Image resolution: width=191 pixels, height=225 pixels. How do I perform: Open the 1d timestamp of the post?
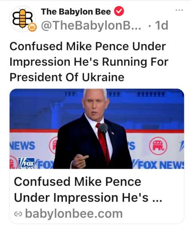(161, 25)
